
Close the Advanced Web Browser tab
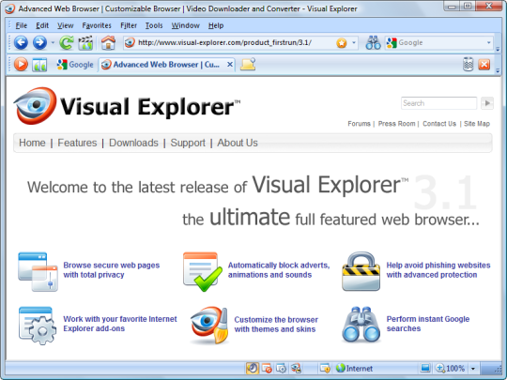click(x=230, y=65)
